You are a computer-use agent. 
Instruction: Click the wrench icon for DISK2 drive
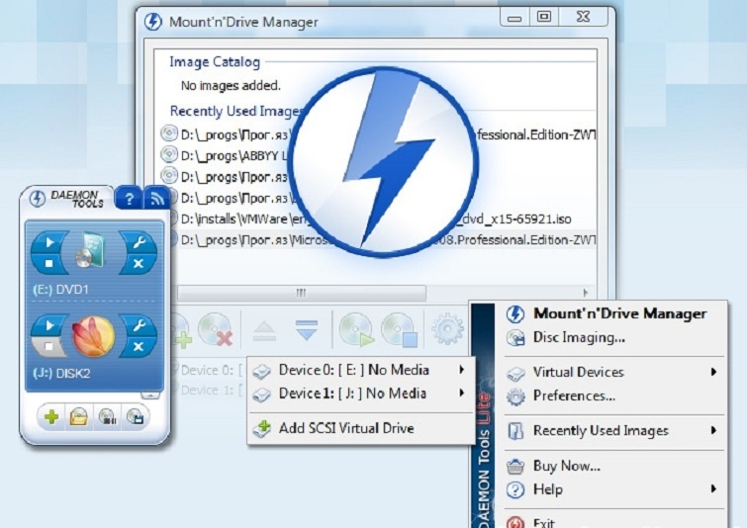(x=138, y=324)
